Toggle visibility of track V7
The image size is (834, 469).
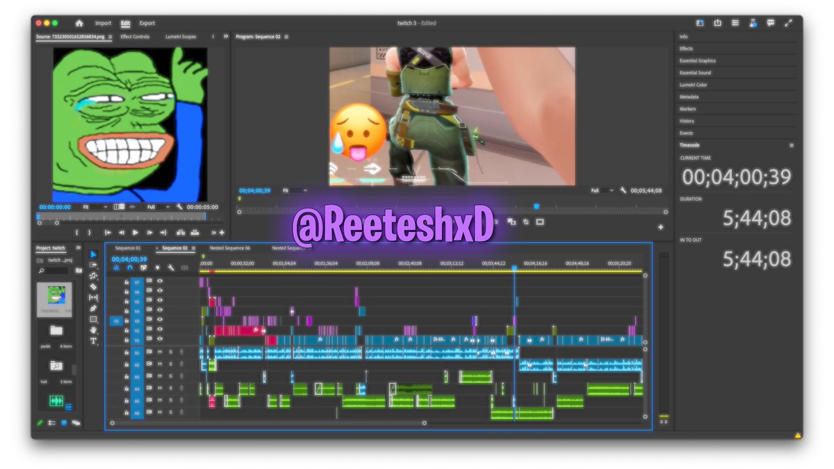[160, 282]
